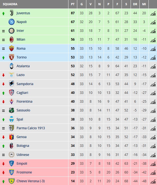This screenshot has height=185, width=157.
Task: Click the green up arrow beside Cagliari
Action: pyautogui.click(x=3, y=93)
